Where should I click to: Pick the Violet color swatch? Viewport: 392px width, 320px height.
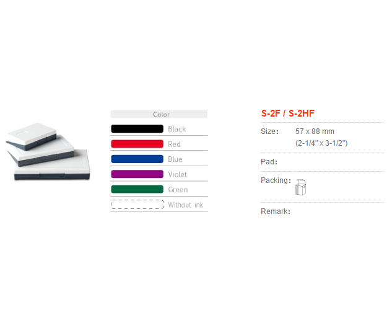[x=137, y=174]
